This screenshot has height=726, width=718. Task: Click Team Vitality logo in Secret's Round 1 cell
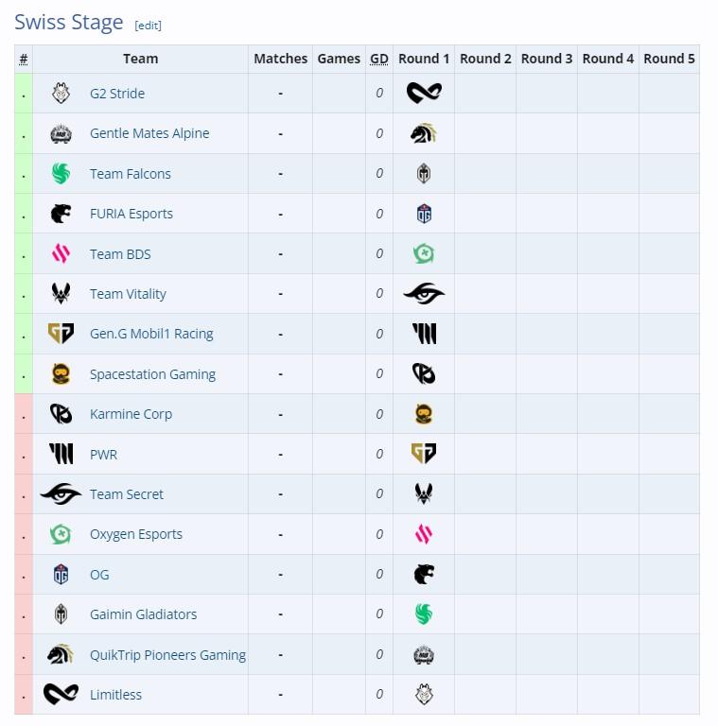pos(424,493)
